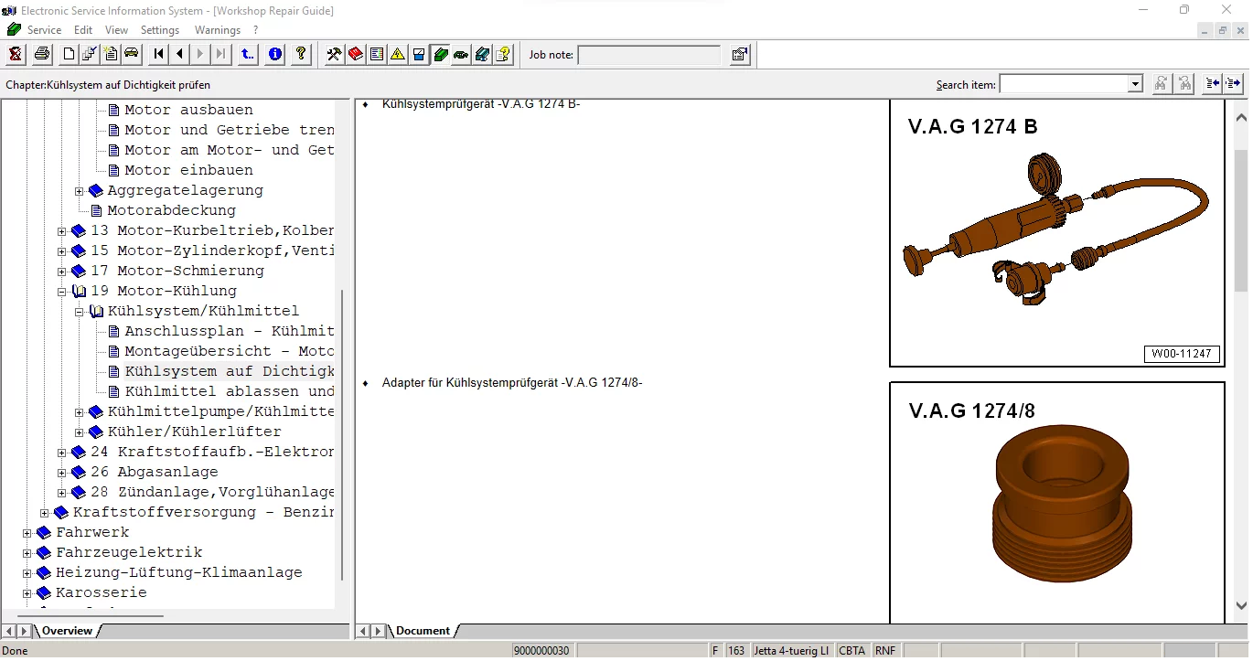Viewport: 1253px width, 661px height.
Task: Click the blue Info icon
Action: (275, 54)
